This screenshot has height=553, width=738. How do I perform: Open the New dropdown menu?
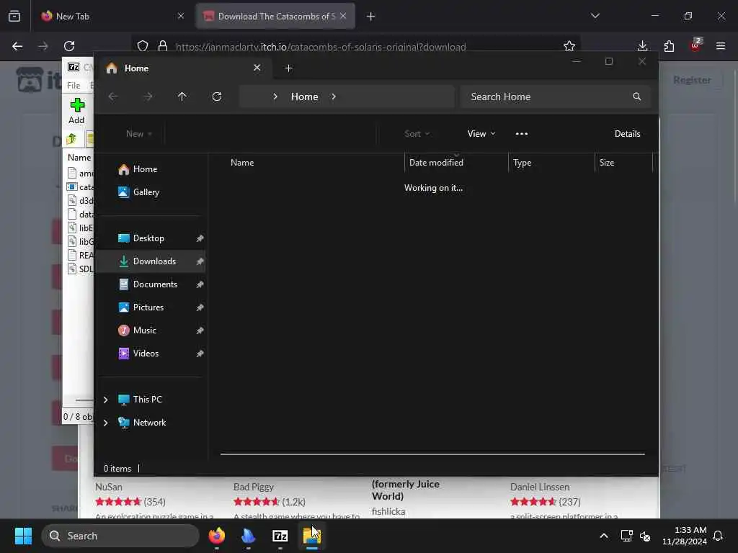click(139, 133)
